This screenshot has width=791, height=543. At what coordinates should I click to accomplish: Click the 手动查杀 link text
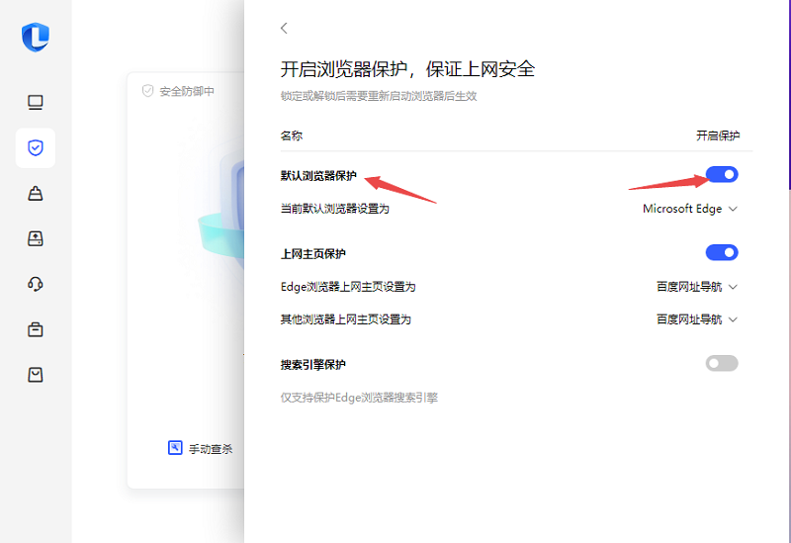[x=211, y=449]
